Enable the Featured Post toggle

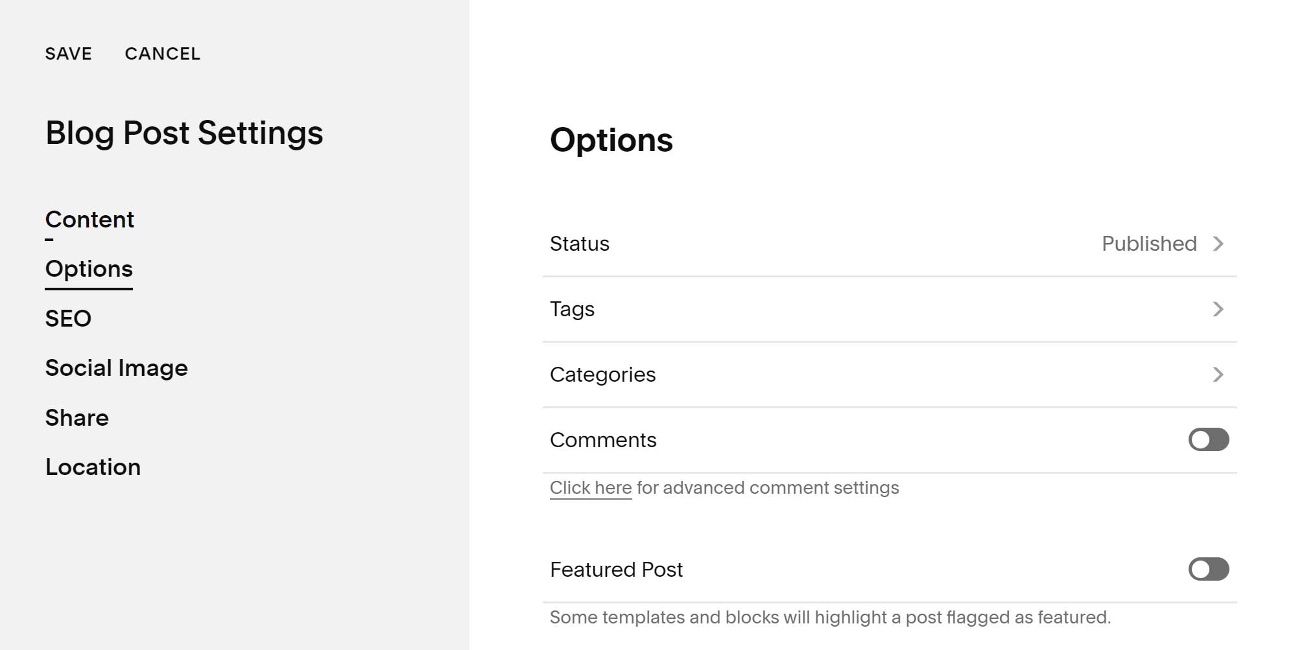click(x=1209, y=569)
